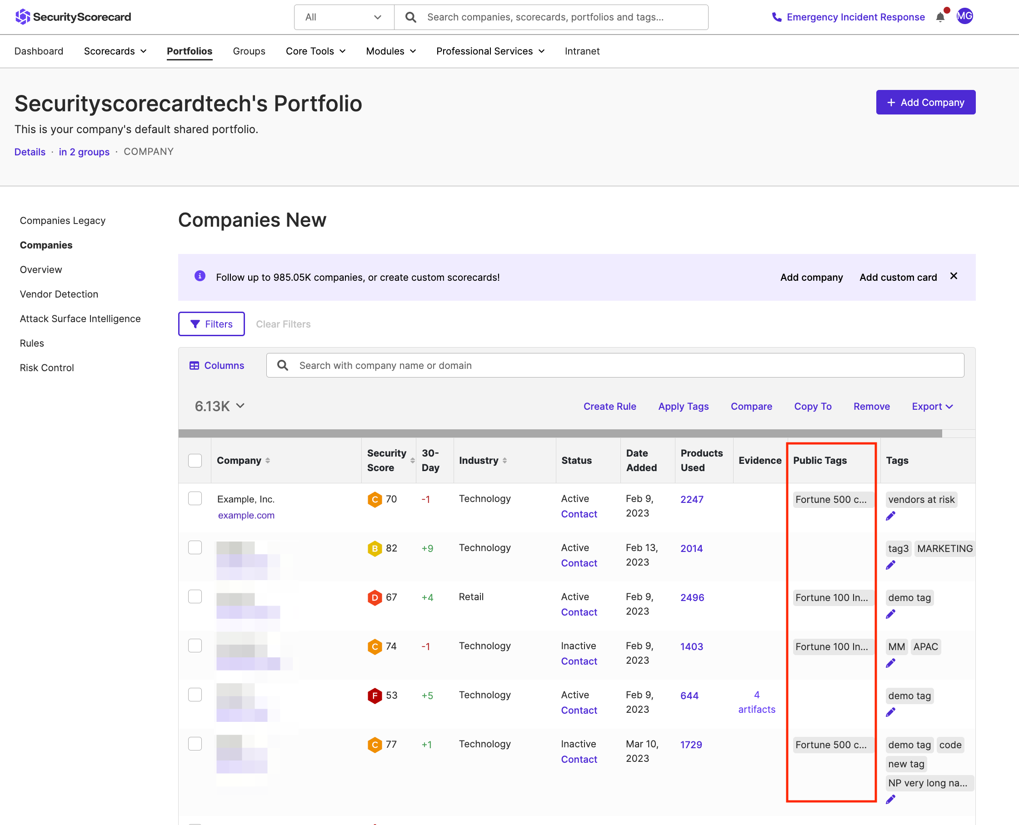Open the 6.13K count dropdown
This screenshot has height=825, width=1019.
point(220,406)
